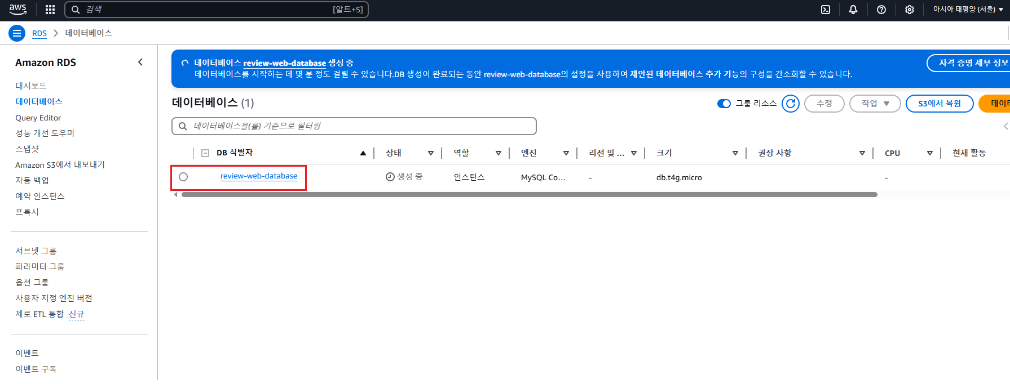The height and width of the screenshot is (384, 1010).
Task: Open the 작업 actions dropdown
Action: [875, 104]
